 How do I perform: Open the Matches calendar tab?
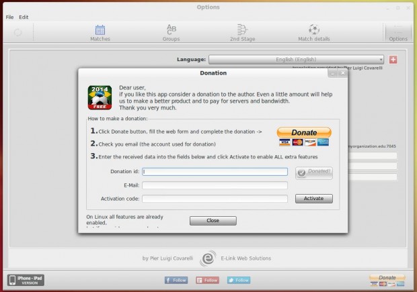[100, 33]
